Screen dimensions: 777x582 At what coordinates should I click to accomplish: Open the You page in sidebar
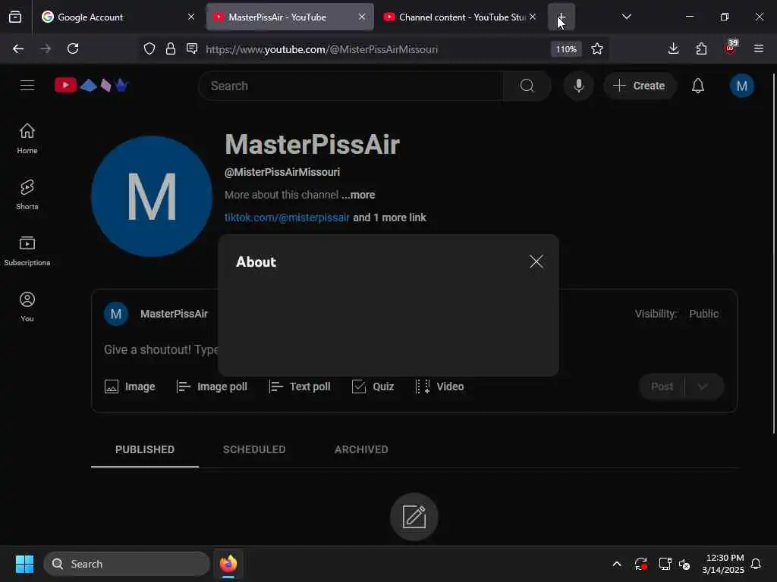(x=27, y=307)
